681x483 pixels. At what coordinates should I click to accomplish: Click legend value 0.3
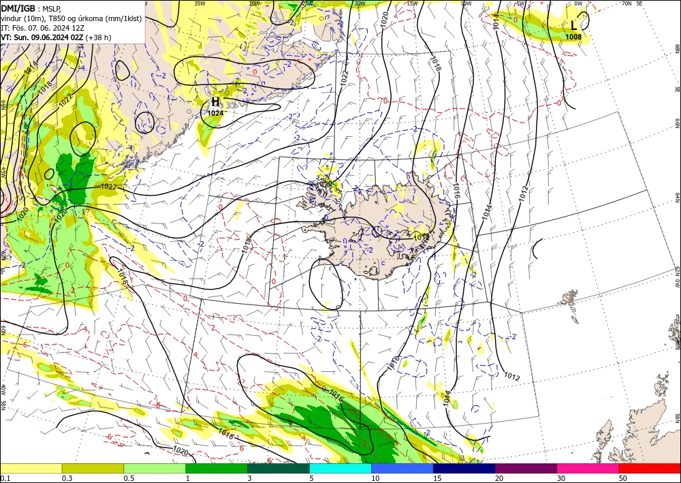coord(67,478)
